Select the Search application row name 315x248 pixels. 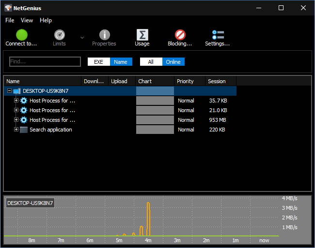(x=51, y=130)
